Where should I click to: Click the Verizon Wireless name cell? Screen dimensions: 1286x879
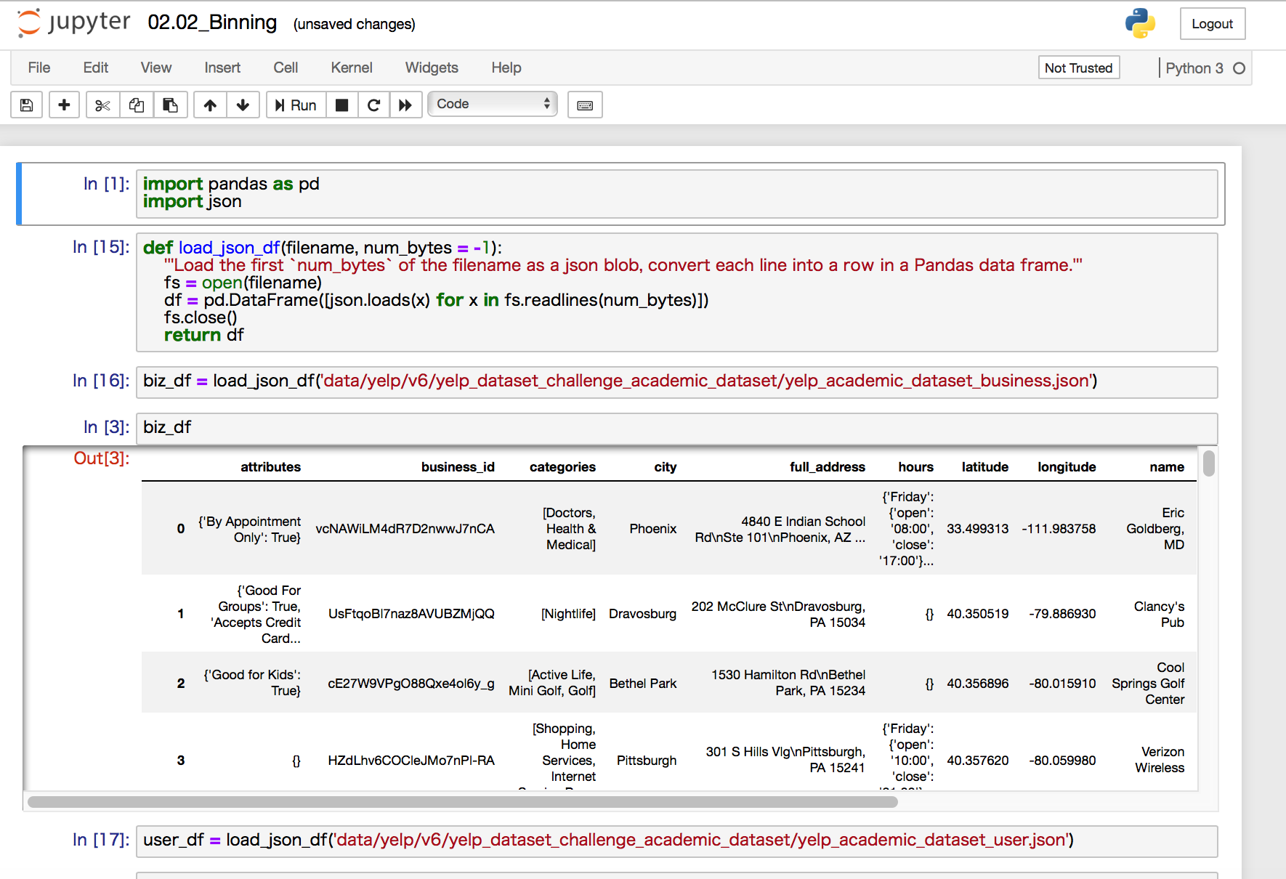[1160, 760]
